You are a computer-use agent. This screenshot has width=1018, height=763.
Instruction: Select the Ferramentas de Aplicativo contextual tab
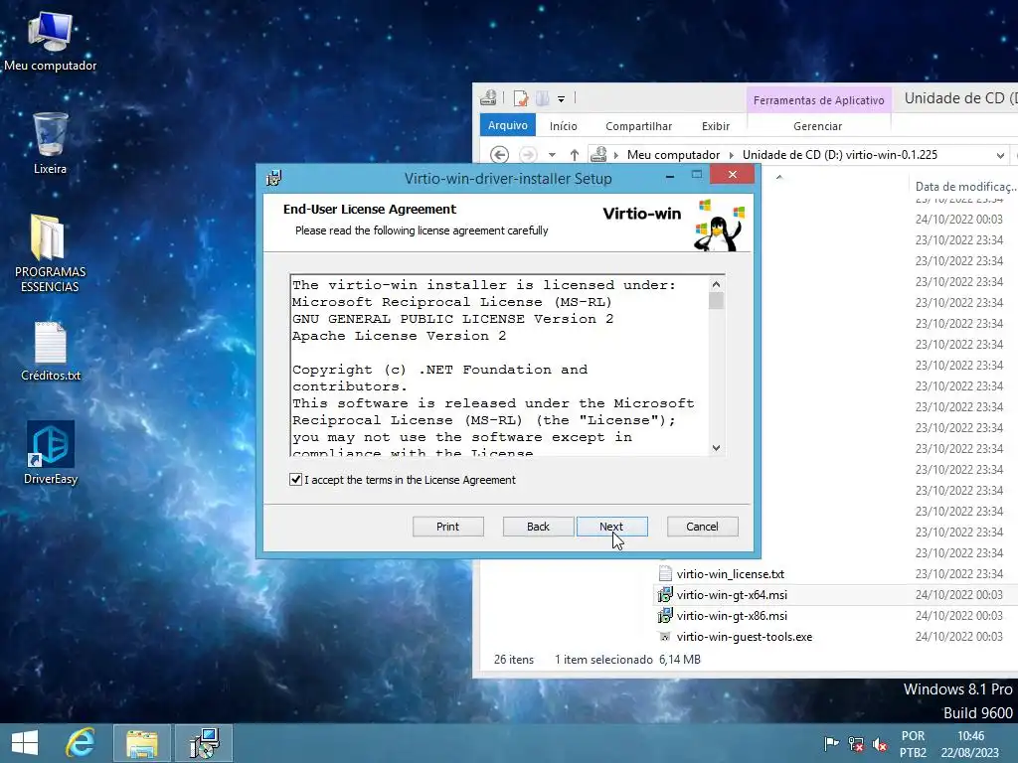819,100
